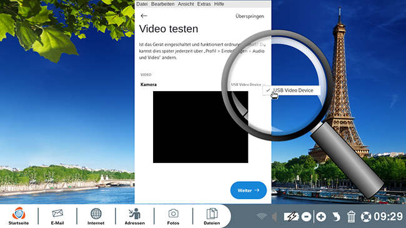Click the WiFi signal icon
The image size is (406, 228).
click(262, 216)
